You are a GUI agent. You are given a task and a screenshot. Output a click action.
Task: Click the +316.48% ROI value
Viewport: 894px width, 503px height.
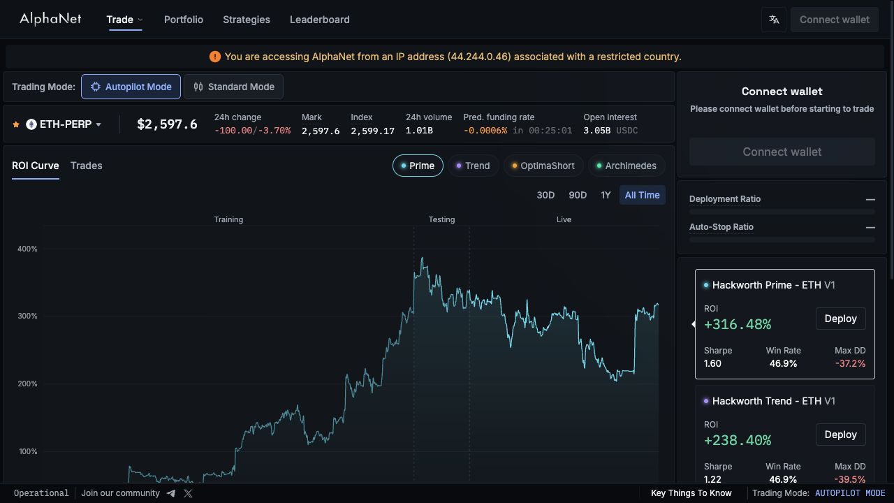coord(738,324)
